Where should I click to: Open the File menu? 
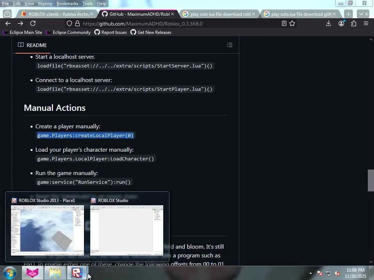pos(5,4)
